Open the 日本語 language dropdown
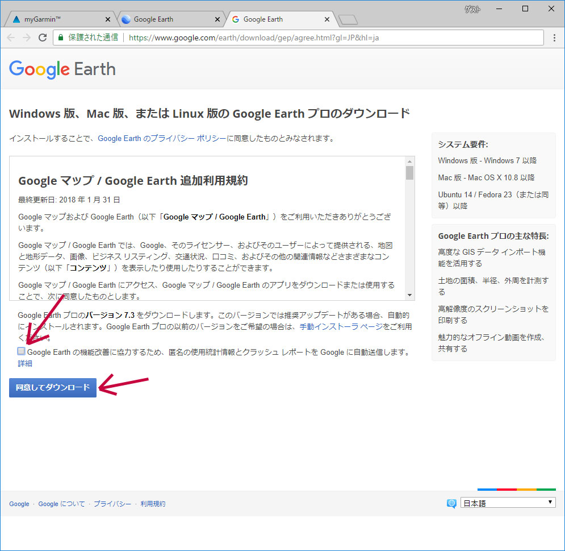Screen dimensions: 565x551 tap(508, 503)
